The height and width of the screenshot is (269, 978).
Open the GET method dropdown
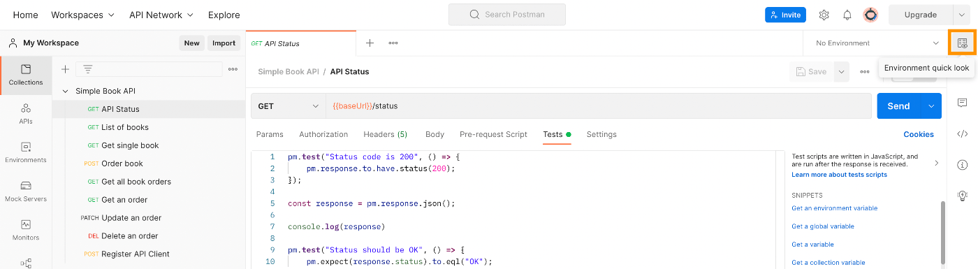pyautogui.click(x=288, y=106)
